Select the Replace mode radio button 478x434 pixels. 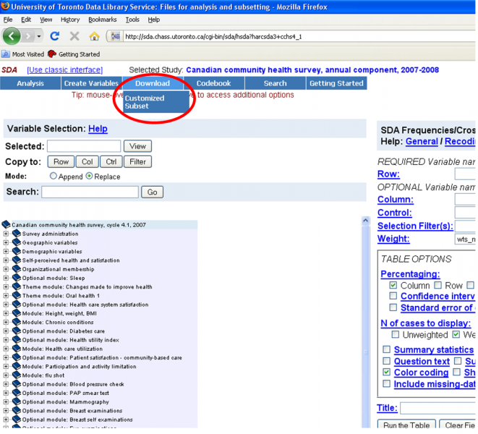[89, 176]
